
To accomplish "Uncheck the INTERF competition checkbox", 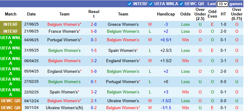I will point(129,4).
